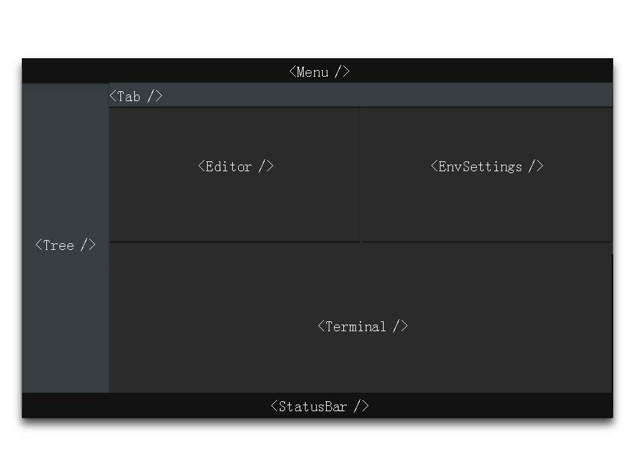
Task: Select the <Tab /> label
Action: click(x=136, y=97)
